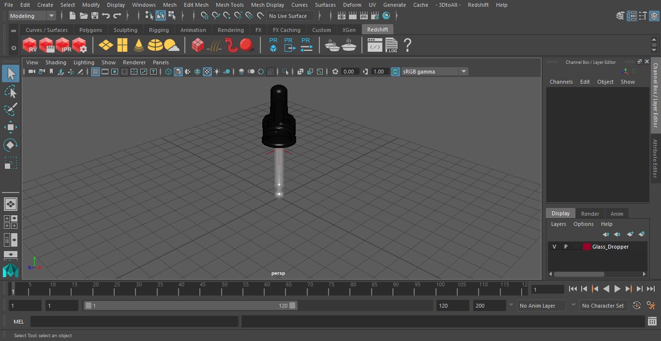Click the time range slider bar

190,306
